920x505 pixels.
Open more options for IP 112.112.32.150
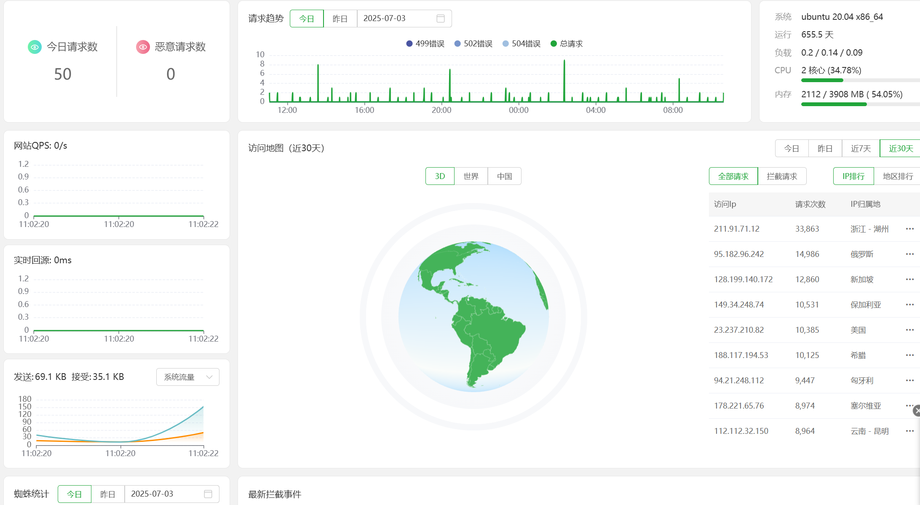coord(909,431)
